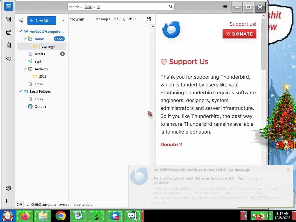The width and height of the screenshot is (296, 222).
Task: Open the Calendar space icon
Action: [8, 32]
